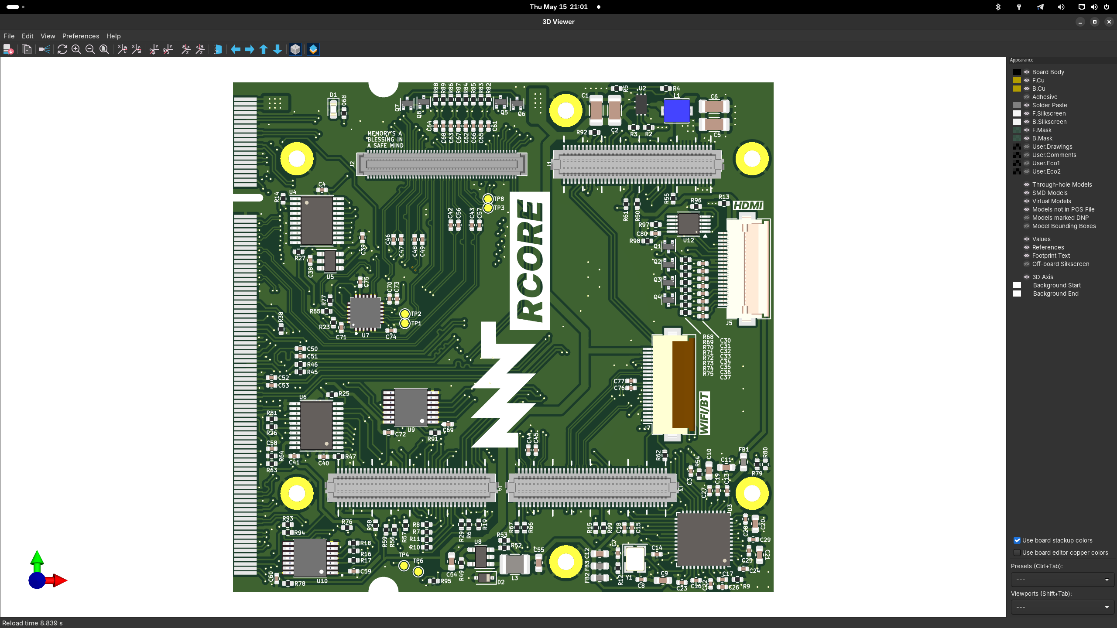Open the Preferences menu
This screenshot has width=1117, height=628.
(x=81, y=36)
